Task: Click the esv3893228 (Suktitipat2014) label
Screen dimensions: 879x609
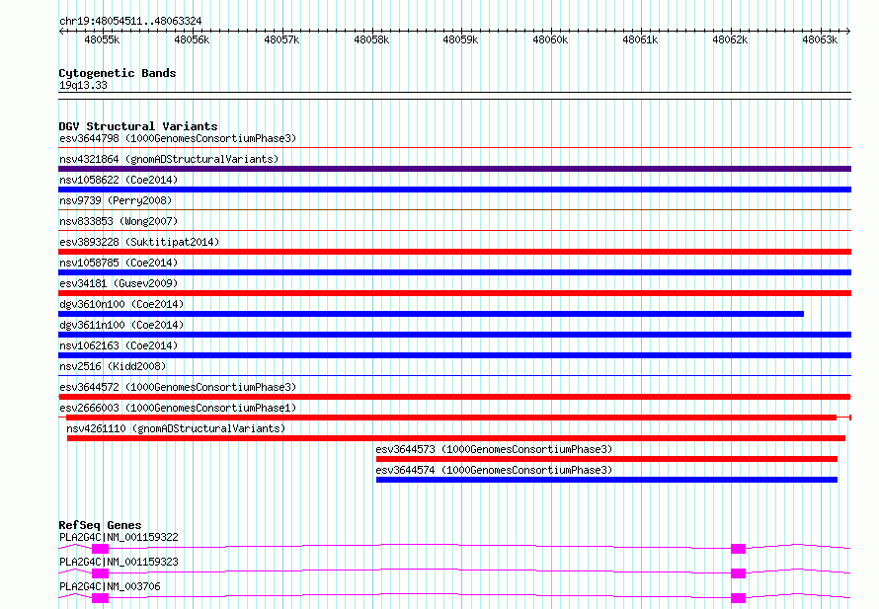Action: [139, 242]
